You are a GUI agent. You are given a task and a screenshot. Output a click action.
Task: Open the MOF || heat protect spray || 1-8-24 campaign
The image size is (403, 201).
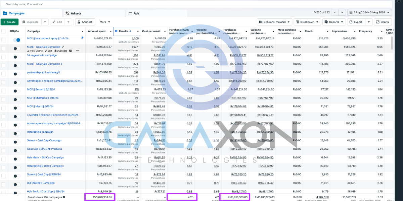point(48,38)
